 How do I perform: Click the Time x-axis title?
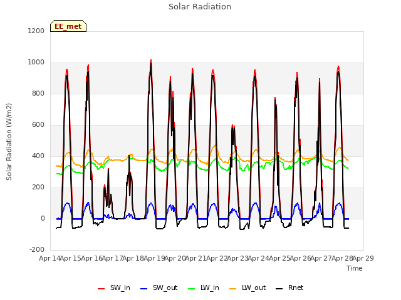pyautogui.click(x=355, y=268)
